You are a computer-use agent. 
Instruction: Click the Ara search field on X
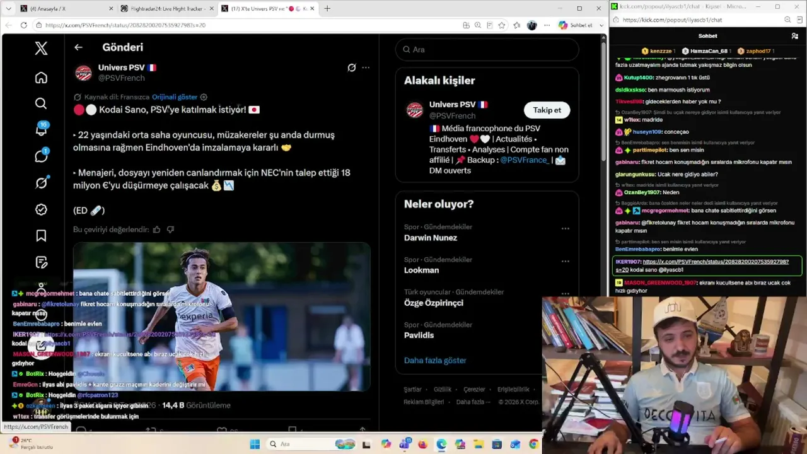tap(487, 49)
